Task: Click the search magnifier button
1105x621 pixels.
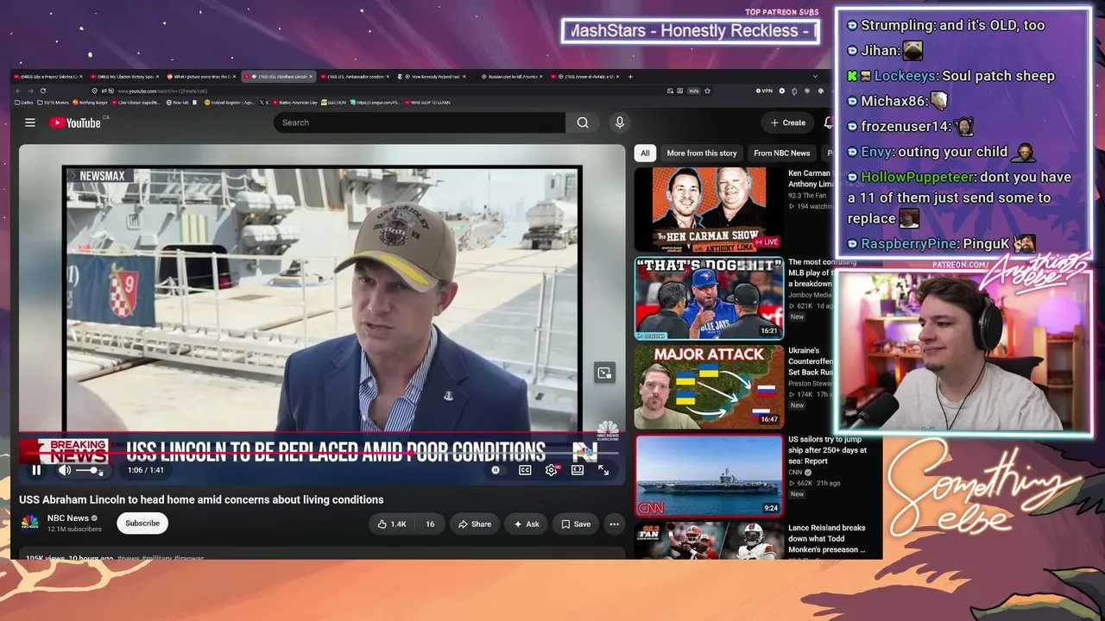Action: (x=583, y=122)
